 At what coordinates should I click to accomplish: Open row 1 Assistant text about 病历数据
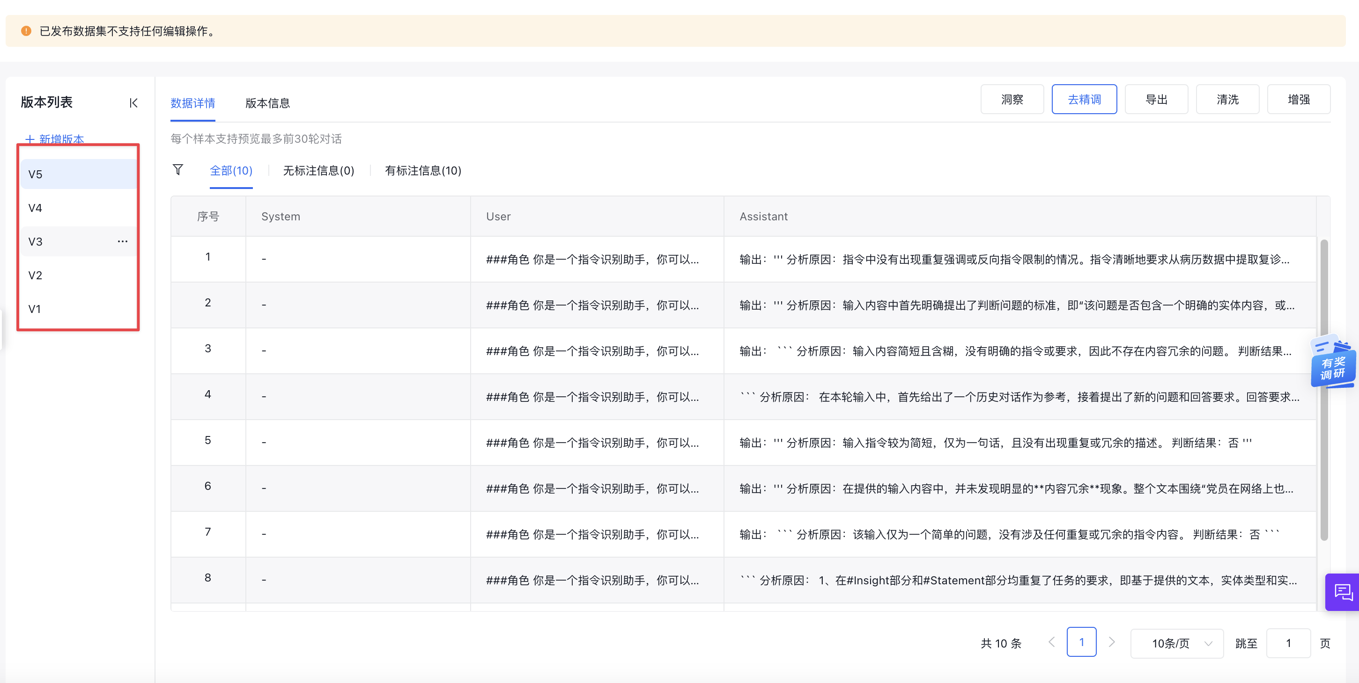pos(1014,259)
